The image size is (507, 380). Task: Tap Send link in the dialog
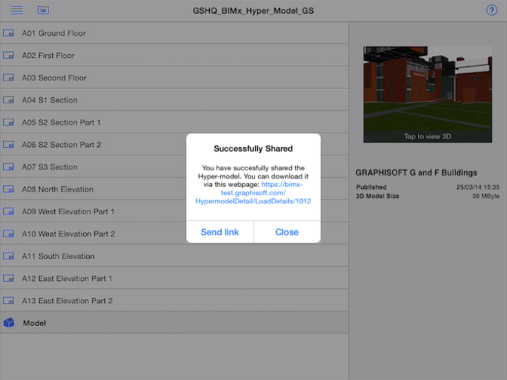click(220, 232)
